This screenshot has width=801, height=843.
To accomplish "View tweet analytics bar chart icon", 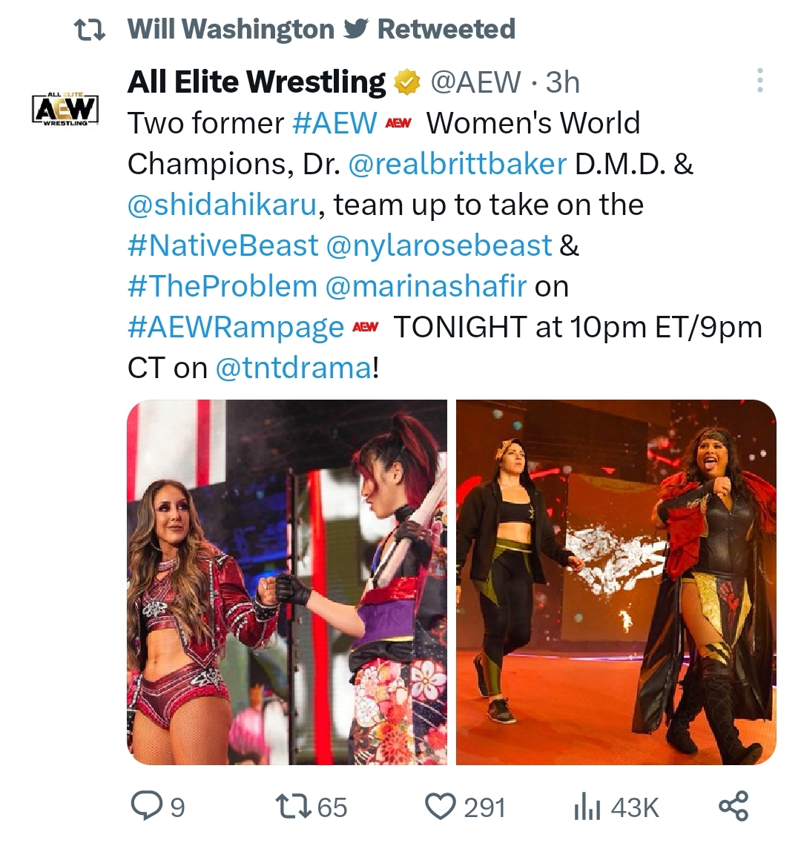I will pos(587,807).
